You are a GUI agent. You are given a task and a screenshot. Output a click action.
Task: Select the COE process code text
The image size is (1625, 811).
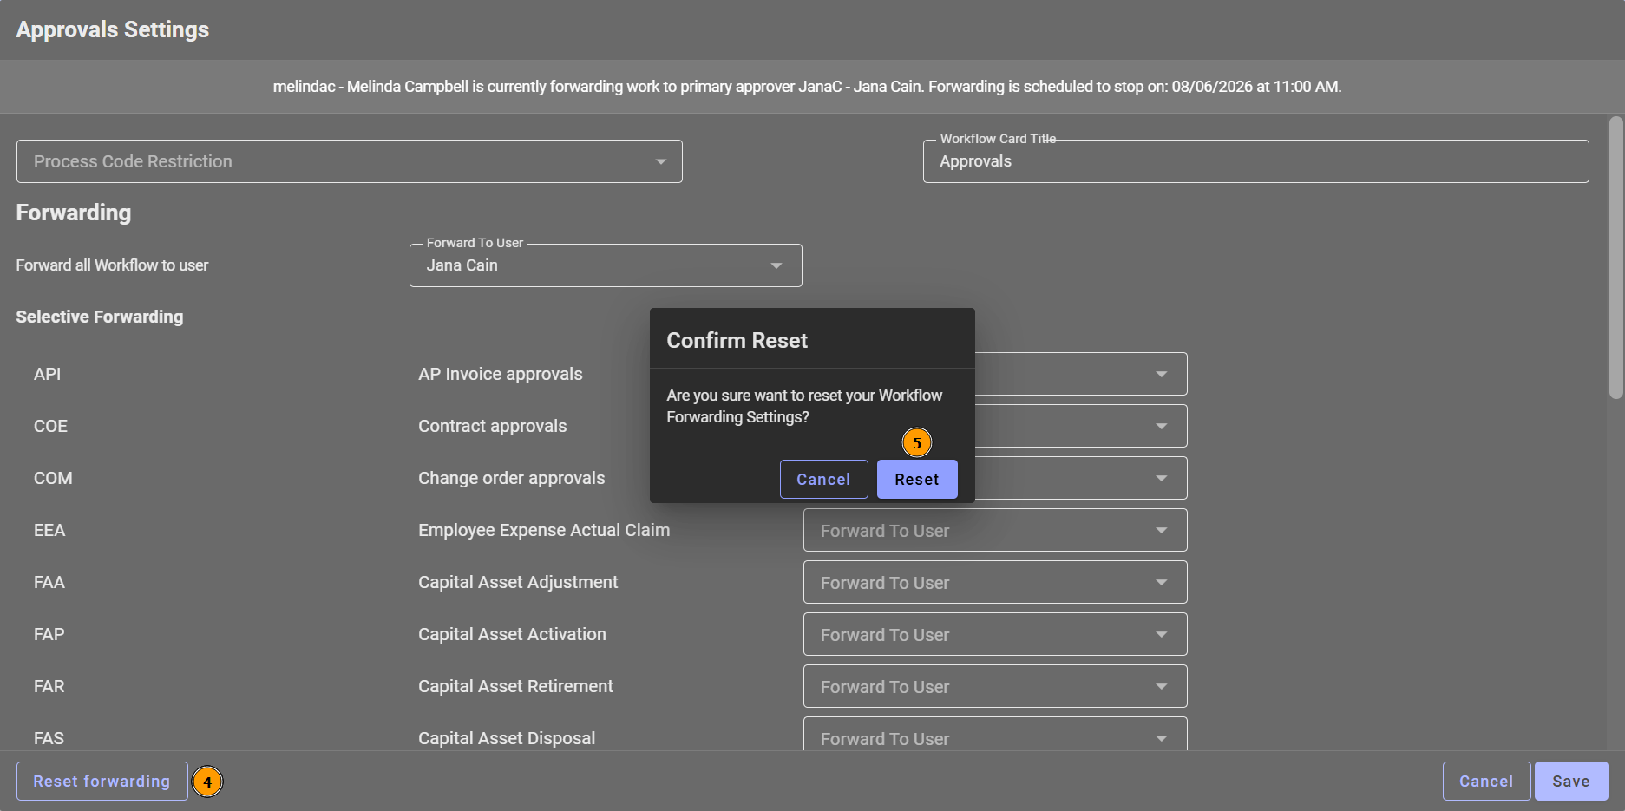pyautogui.click(x=50, y=426)
